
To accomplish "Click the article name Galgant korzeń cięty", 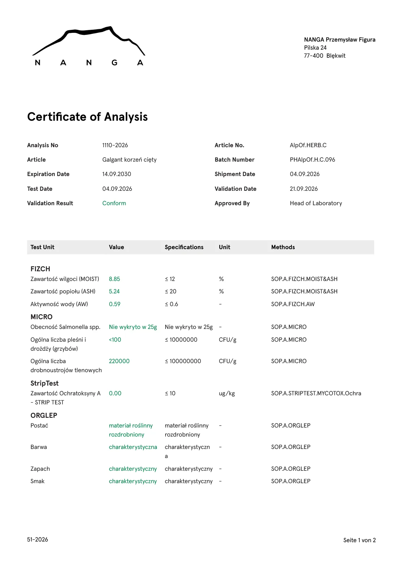I will point(129,160).
